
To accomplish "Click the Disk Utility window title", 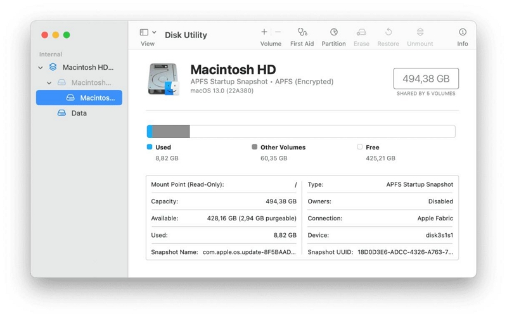I will point(186,35).
